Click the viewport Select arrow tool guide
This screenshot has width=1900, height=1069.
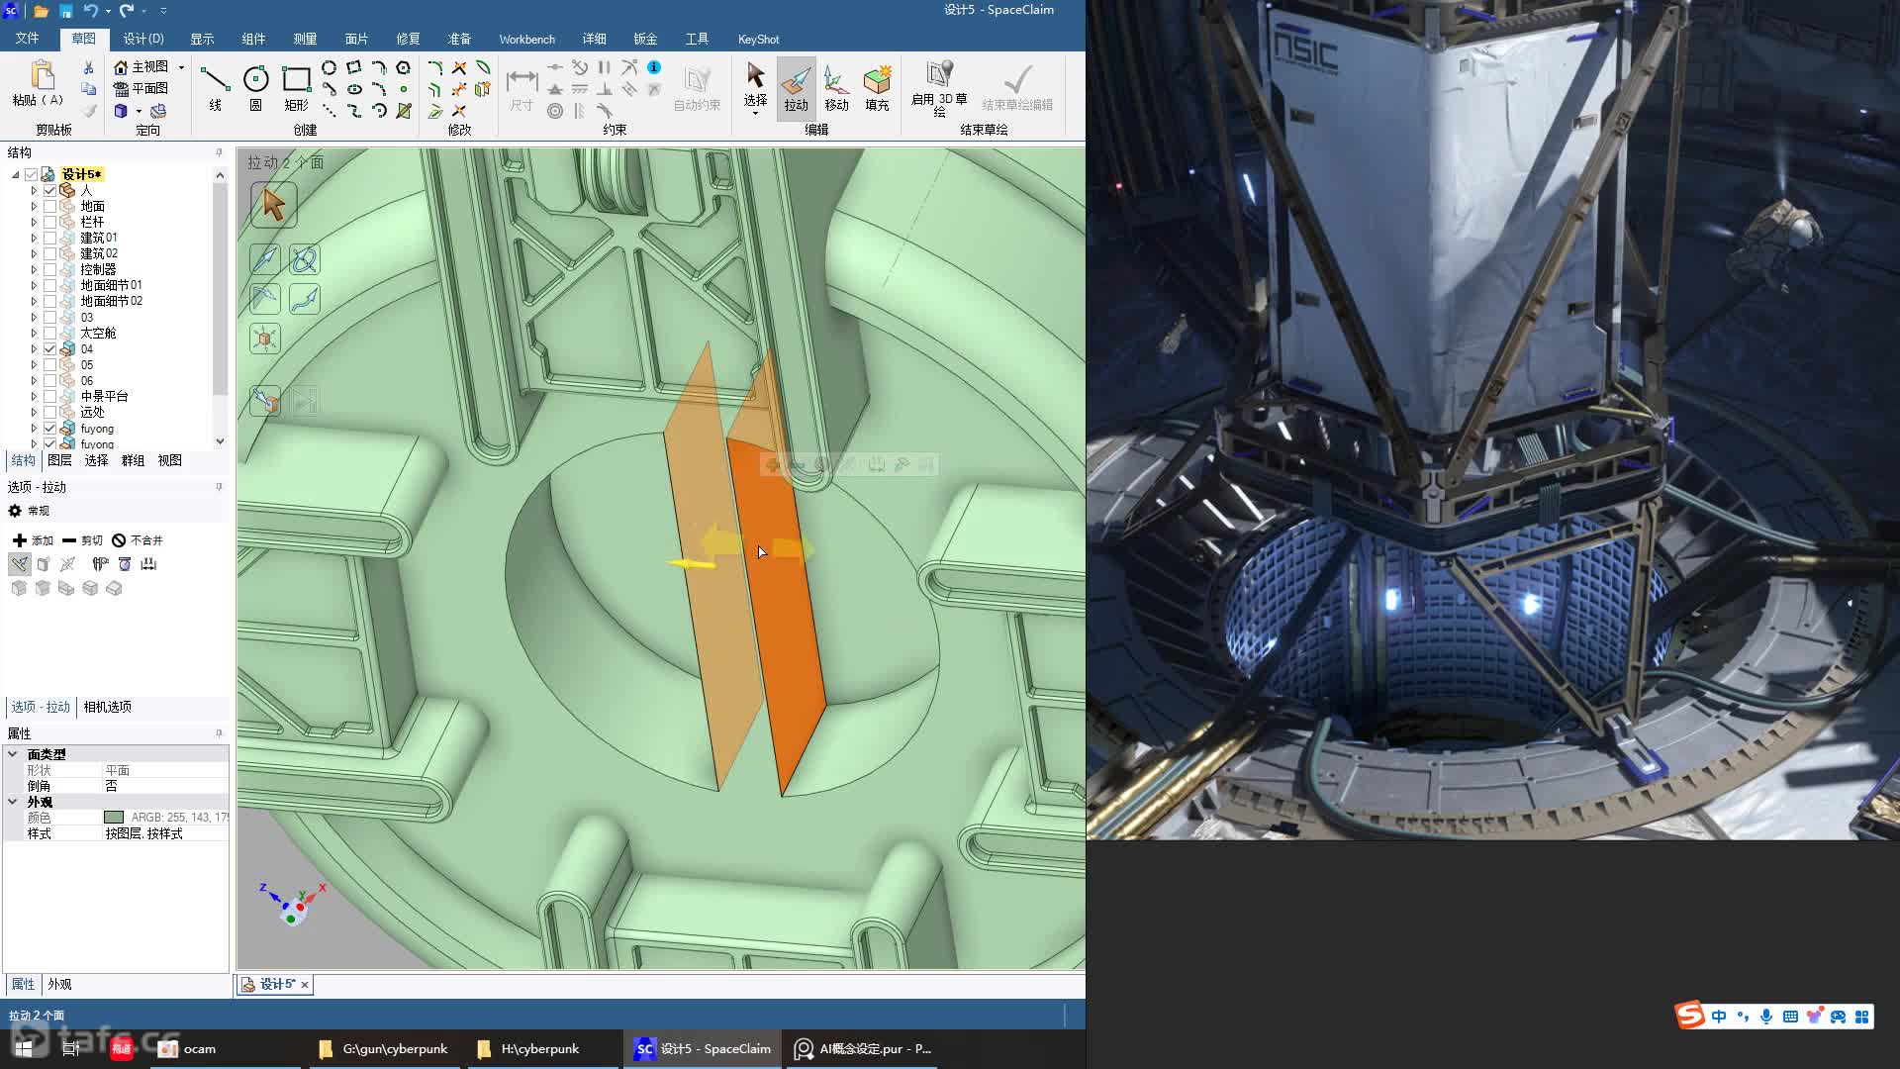click(x=274, y=205)
